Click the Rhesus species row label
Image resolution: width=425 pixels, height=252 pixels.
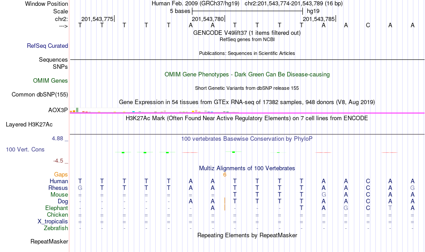coord(58,188)
